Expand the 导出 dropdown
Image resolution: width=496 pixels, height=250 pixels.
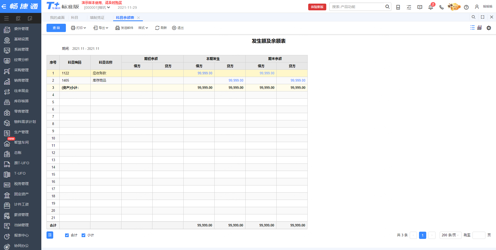point(101,28)
